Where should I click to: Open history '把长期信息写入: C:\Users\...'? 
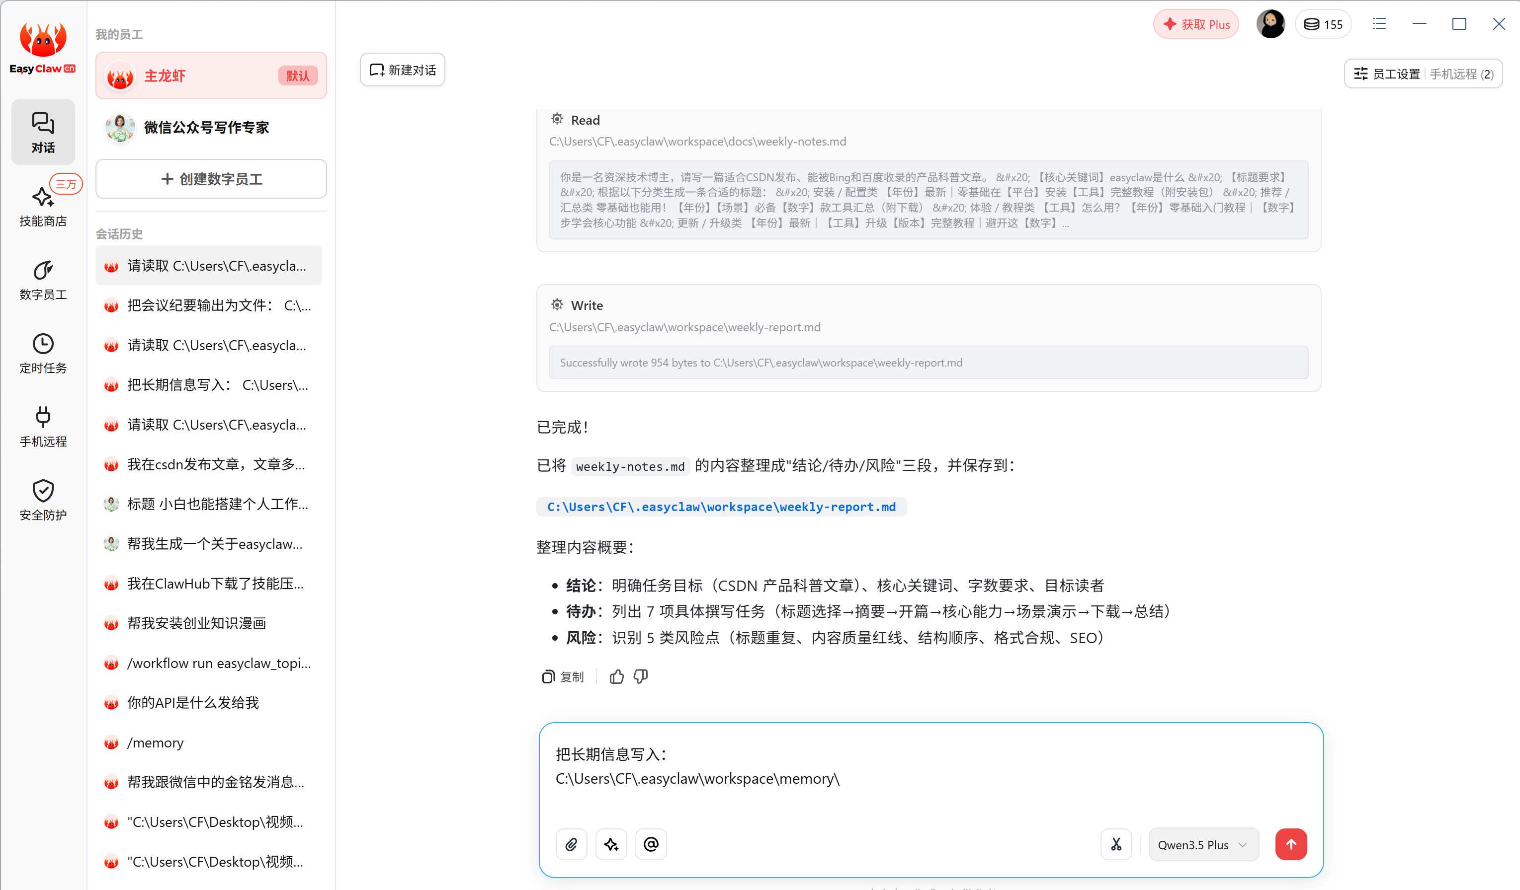tap(209, 385)
